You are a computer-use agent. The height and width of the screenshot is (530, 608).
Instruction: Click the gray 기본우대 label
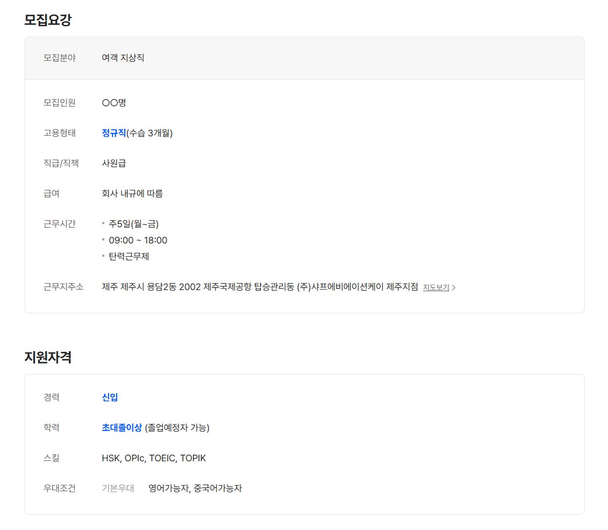[118, 488]
